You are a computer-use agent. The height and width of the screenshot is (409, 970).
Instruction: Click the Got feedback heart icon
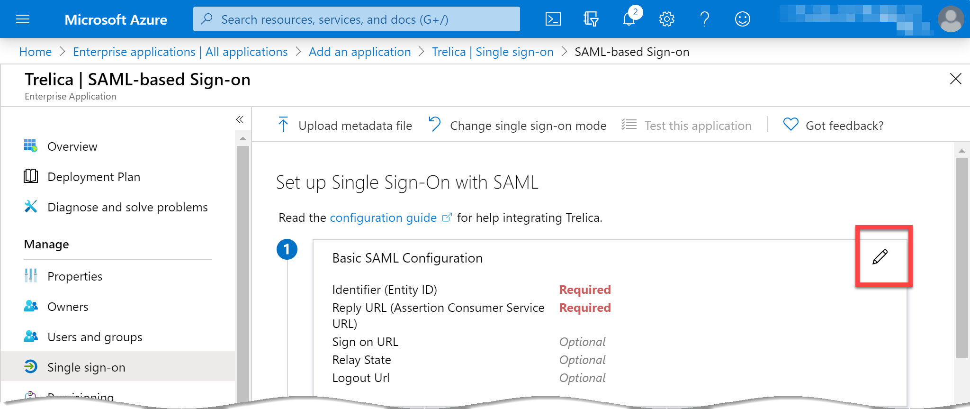791,124
